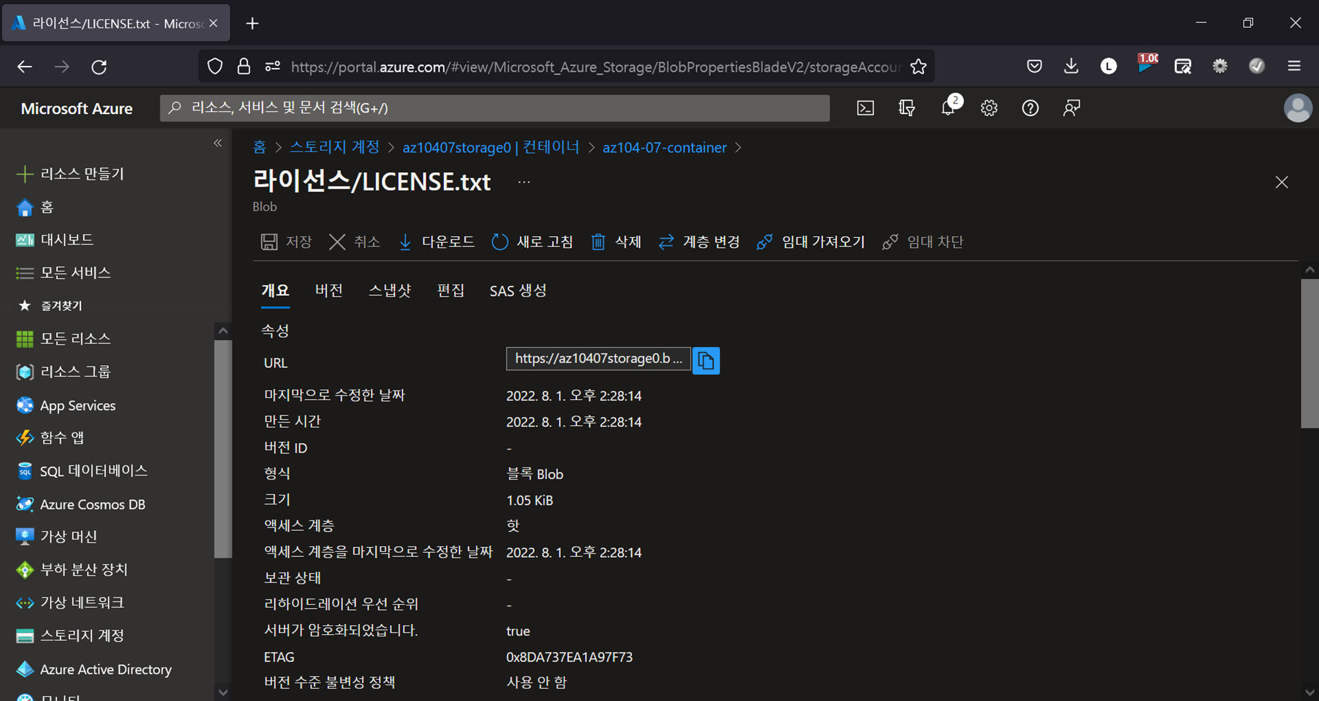1319x701 pixels.
Task: Open the feedback icon
Action: click(x=1072, y=108)
